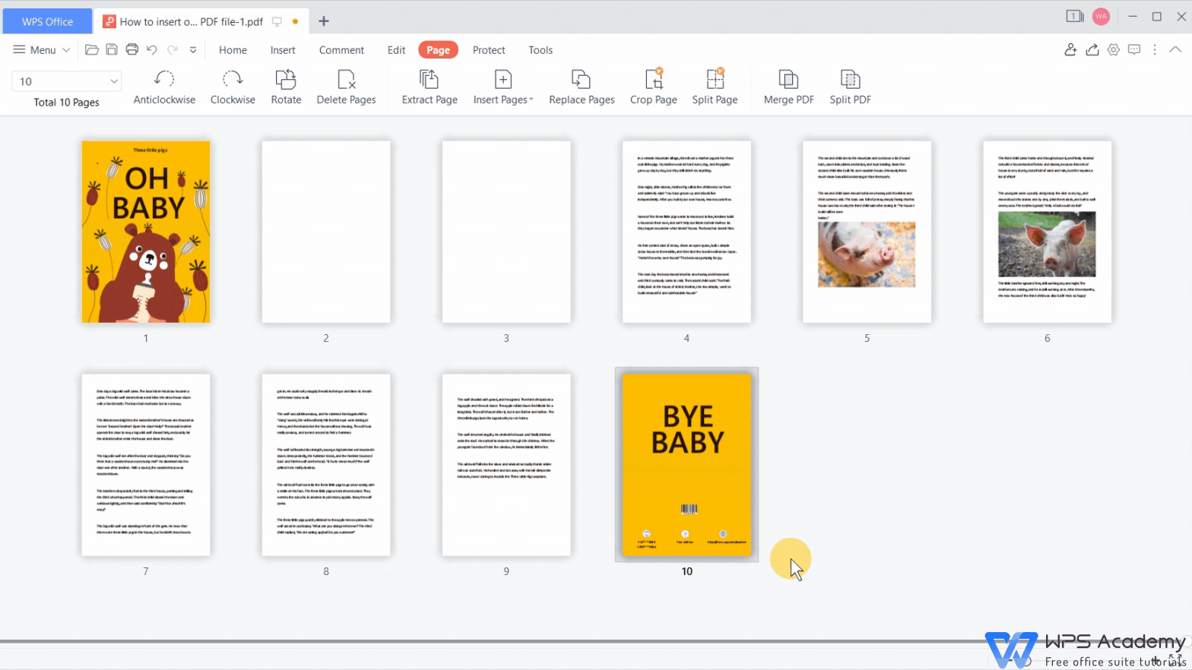Select page 5 thumbnail with pig photo
Viewport: 1192px width, 670px height.
coord(867,232)
